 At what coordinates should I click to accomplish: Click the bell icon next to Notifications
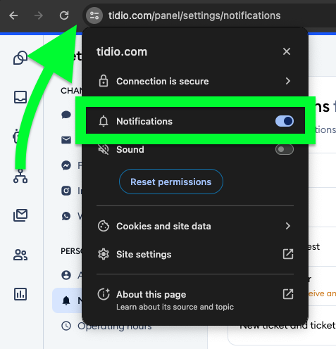[x=104, y=121]
